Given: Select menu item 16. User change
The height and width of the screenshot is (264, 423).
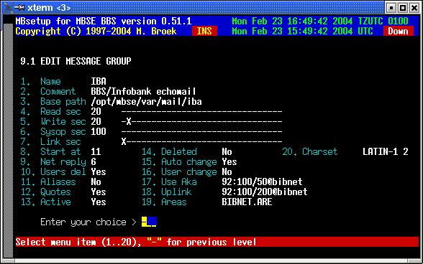Looking at the screenshot, I should [x=179, y=172].
